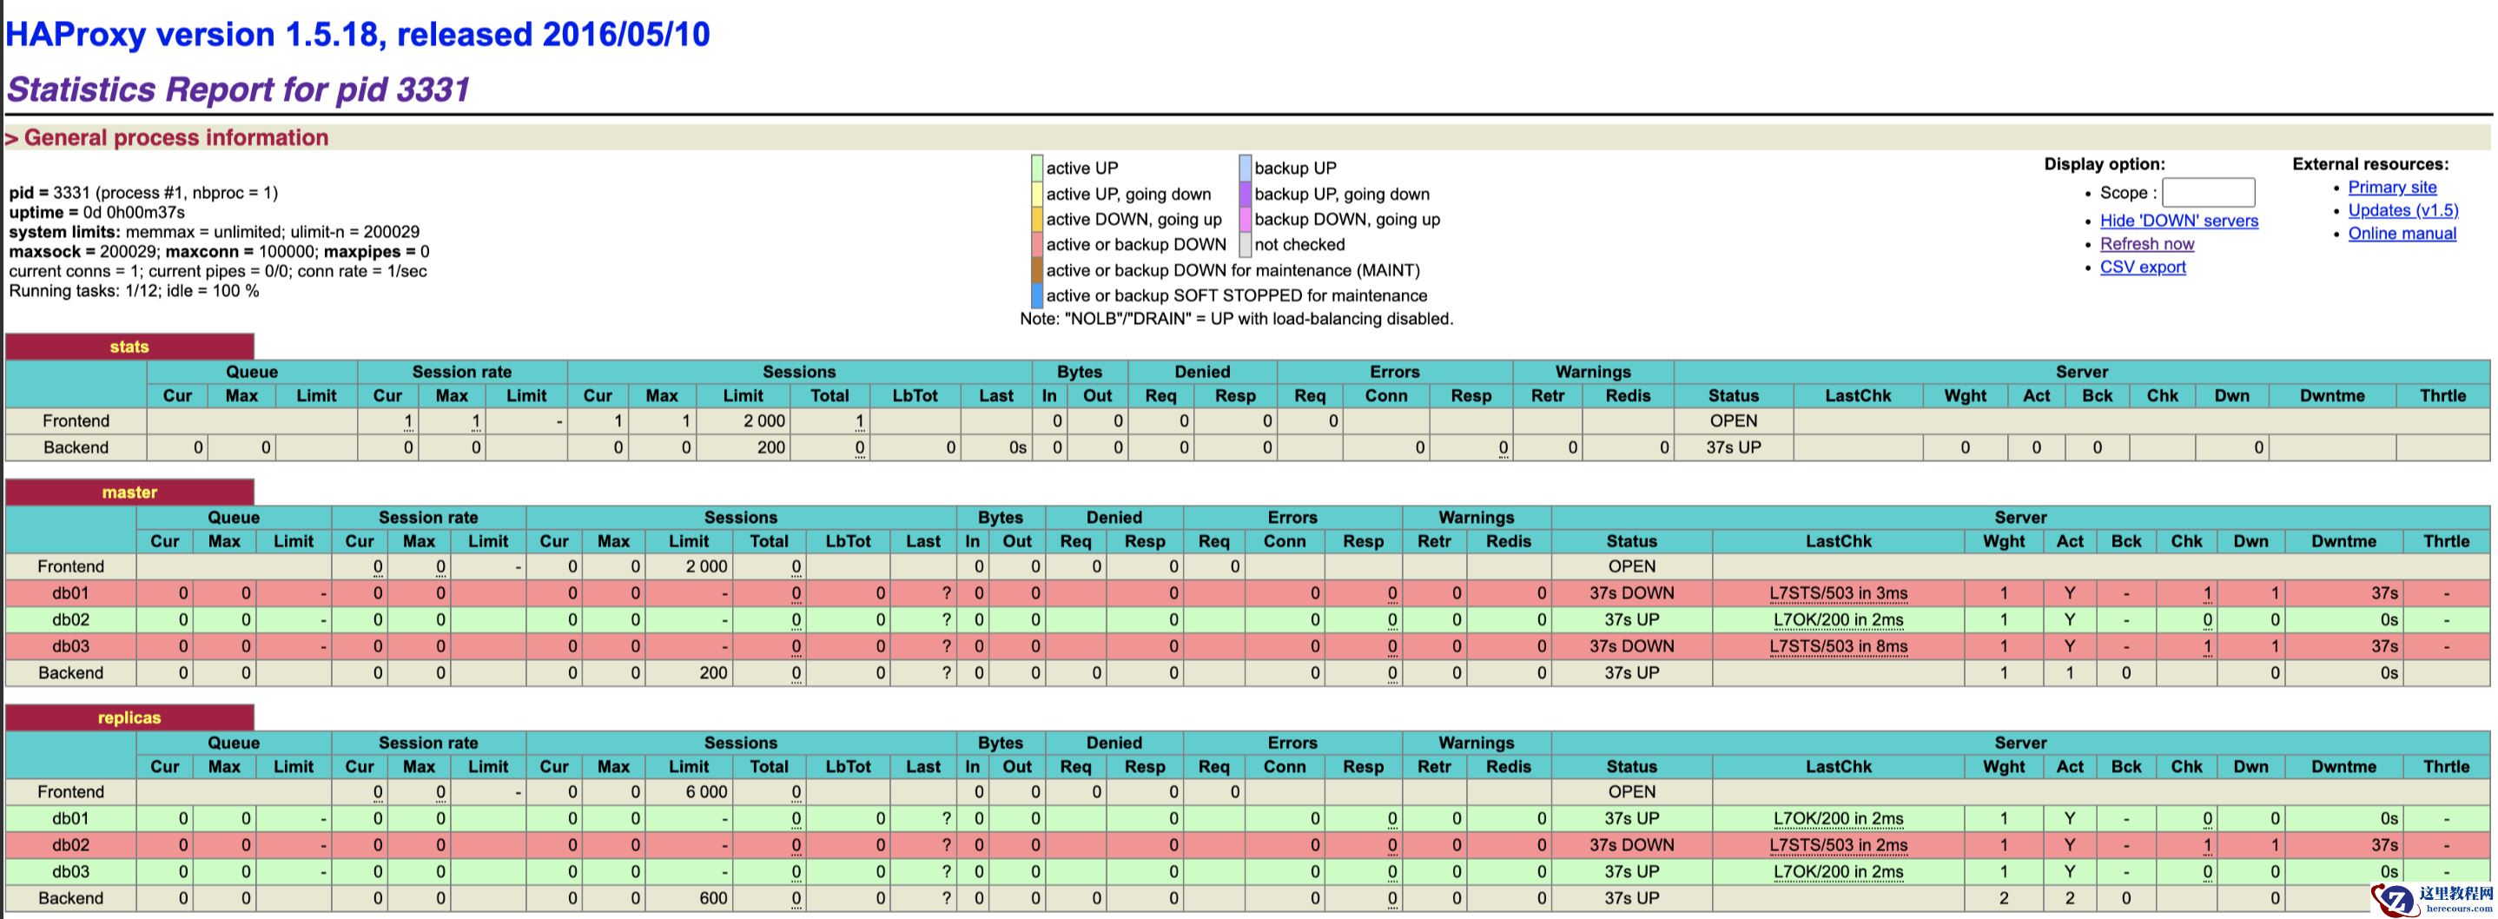Open the Online manual link

(2402, 234)
